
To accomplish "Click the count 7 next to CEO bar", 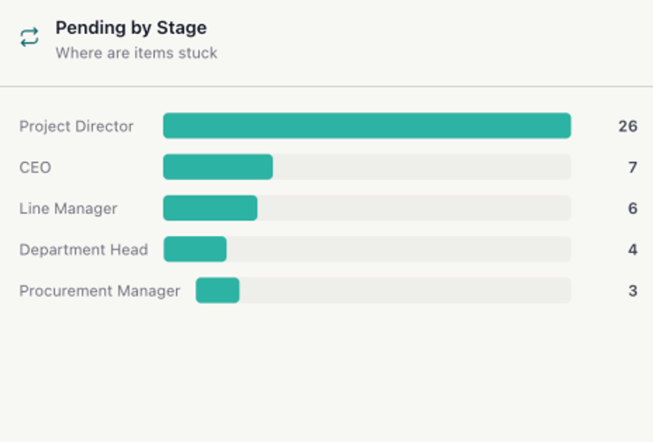I will pos(632,168).
